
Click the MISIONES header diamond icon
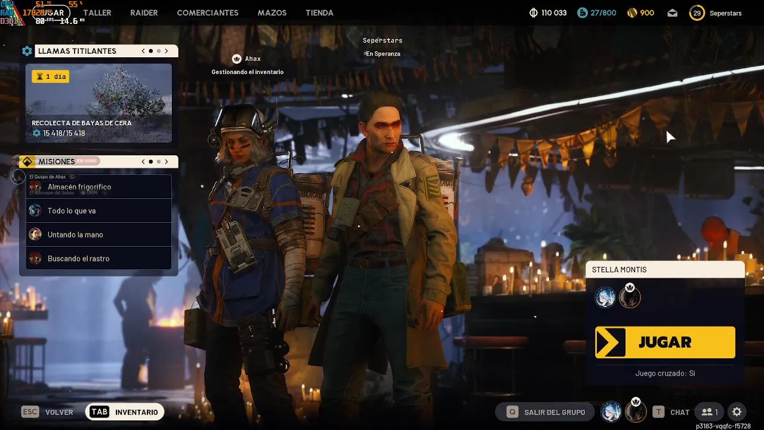point(27,162)
